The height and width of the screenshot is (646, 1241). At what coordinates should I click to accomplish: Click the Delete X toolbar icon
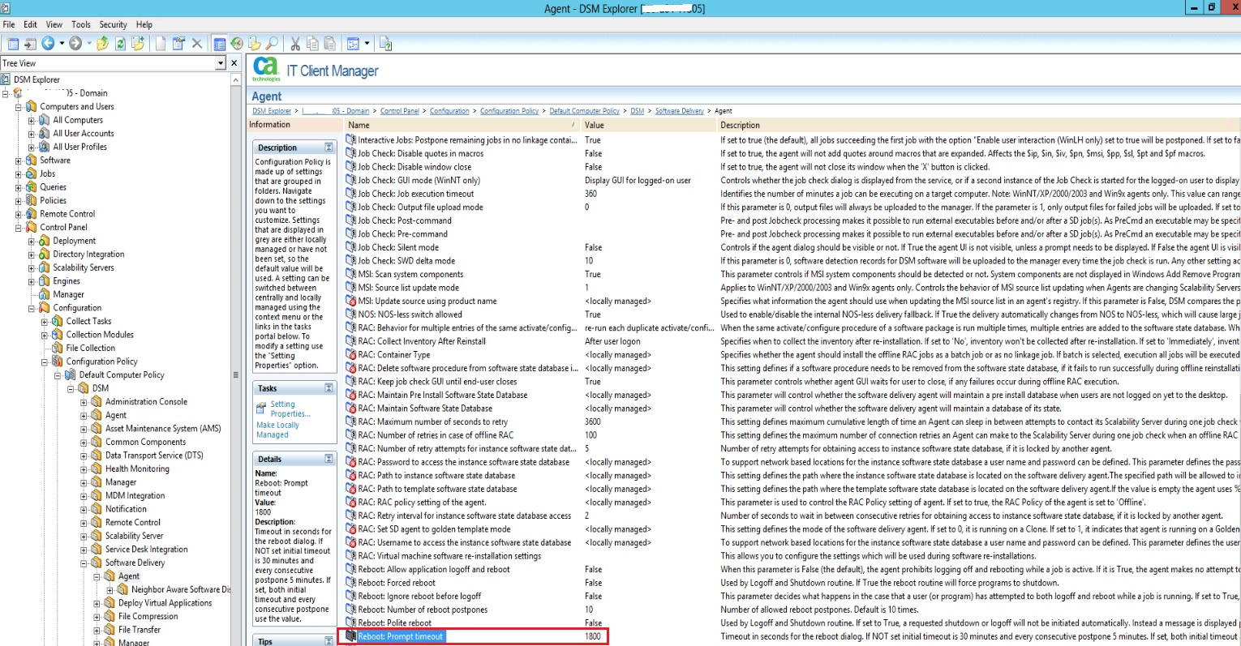(196, 44)
